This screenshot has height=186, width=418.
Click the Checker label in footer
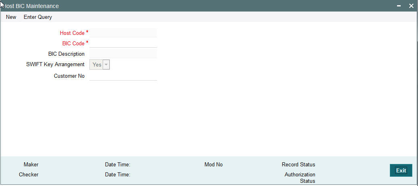(x=29, y=175)
